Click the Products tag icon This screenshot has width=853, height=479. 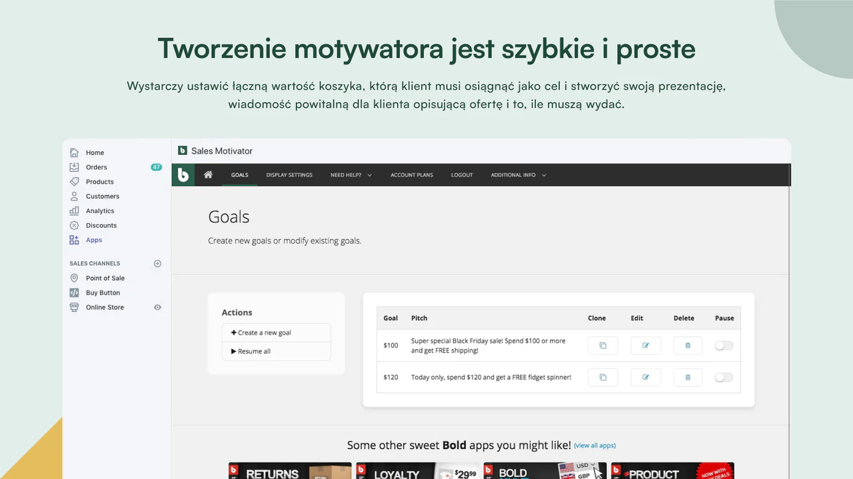click(74, 182)
